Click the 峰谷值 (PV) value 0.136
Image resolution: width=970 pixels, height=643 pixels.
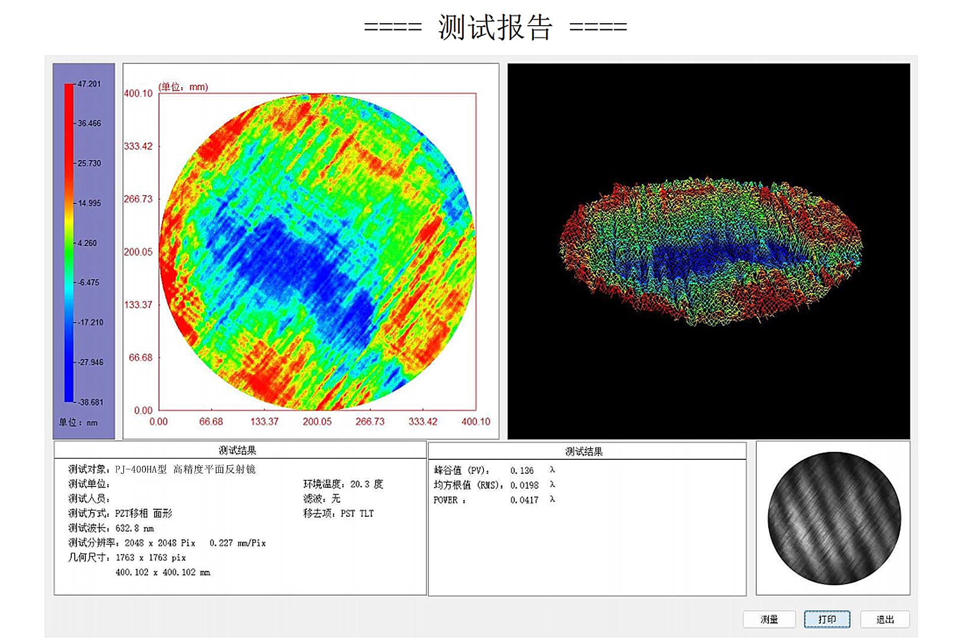coord(522,470)
